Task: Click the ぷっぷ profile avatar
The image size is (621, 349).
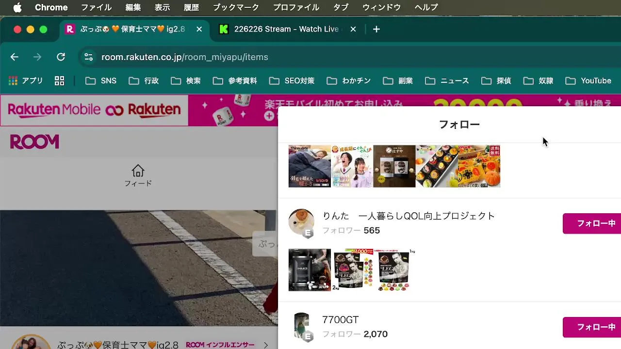Action: 31,342
